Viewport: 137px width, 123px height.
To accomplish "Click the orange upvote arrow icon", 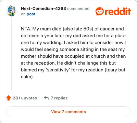I will [x=9, y=98].
